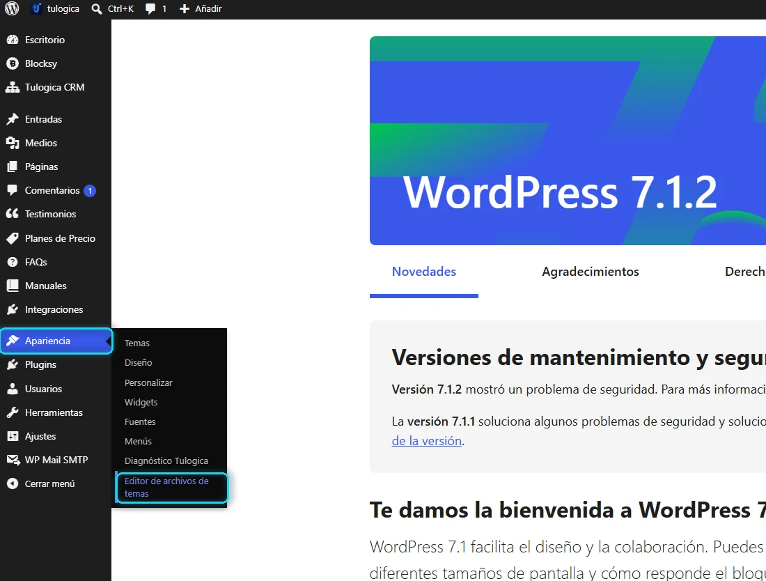Switch to the Novedades tab

tap(424, 272)
